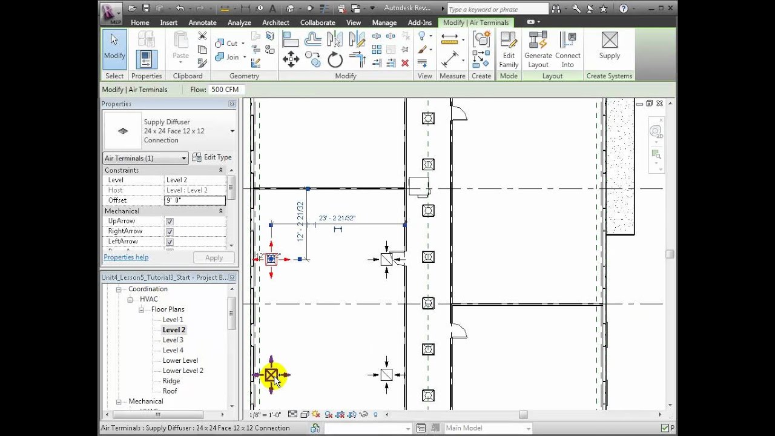
Task: Go to the Analyze ribbon tab
Action: pyautogui.click(x=239, y=22)
